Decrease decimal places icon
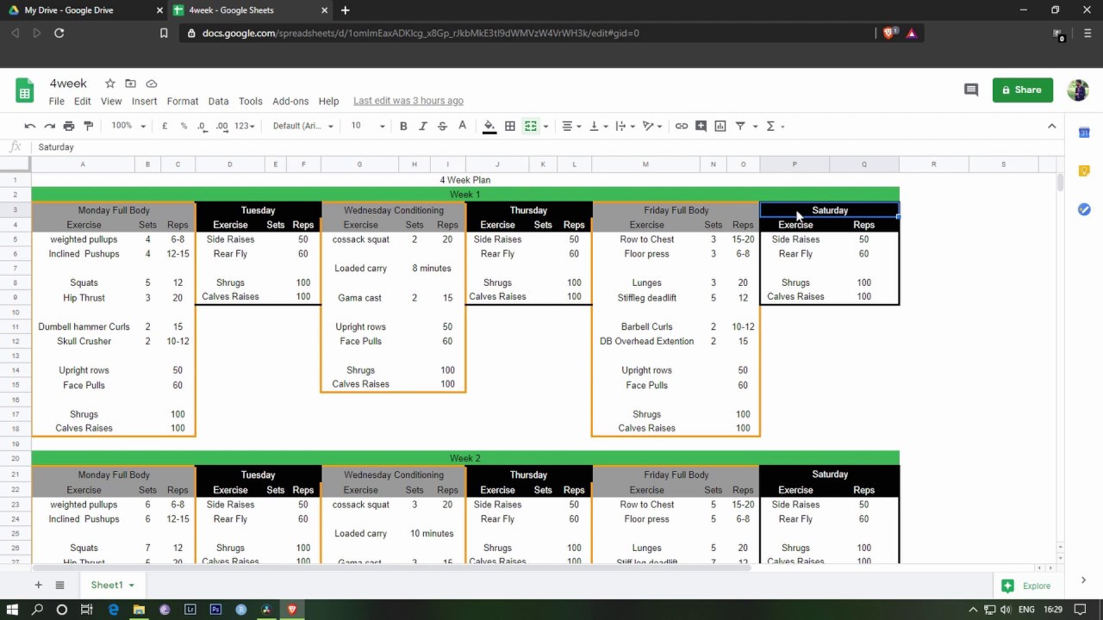Image resolution: width=1103 pixels, height=620 pixels. coord(202,126)
